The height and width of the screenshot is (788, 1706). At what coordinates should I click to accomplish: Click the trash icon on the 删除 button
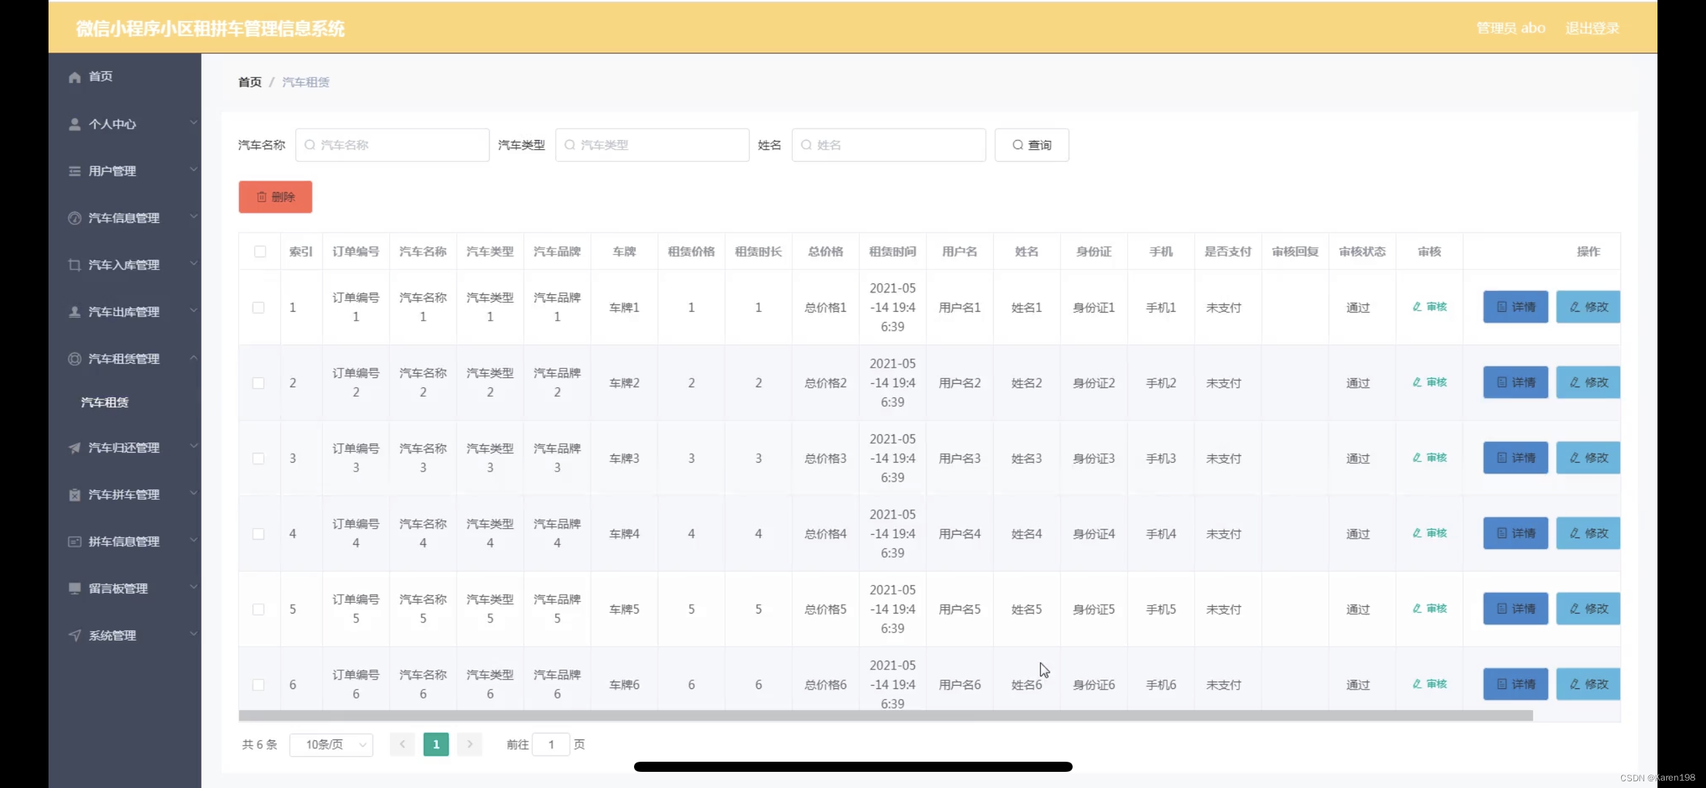pyautogui.click(x=261, y=197)
